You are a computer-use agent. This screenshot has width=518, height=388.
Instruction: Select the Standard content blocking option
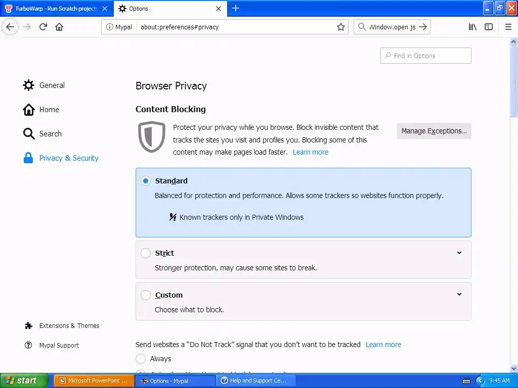[146, 181]
